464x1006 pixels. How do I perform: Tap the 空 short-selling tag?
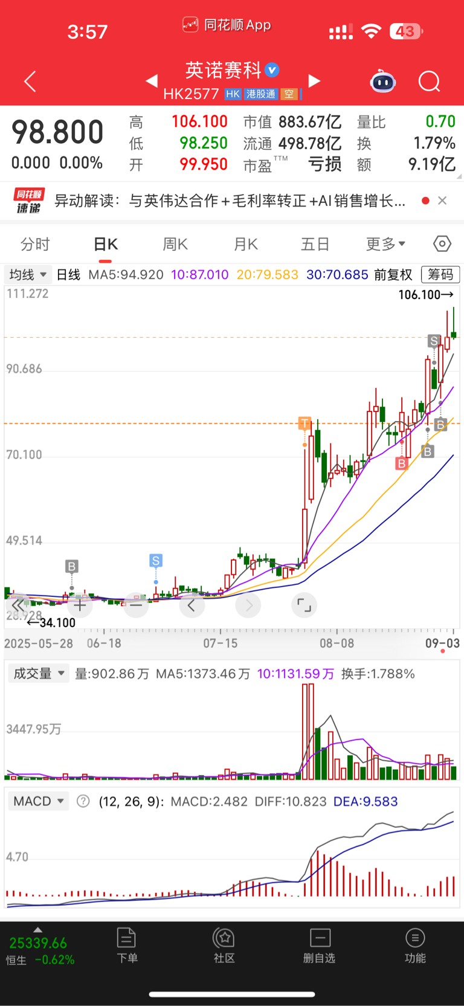click(289, 94)
